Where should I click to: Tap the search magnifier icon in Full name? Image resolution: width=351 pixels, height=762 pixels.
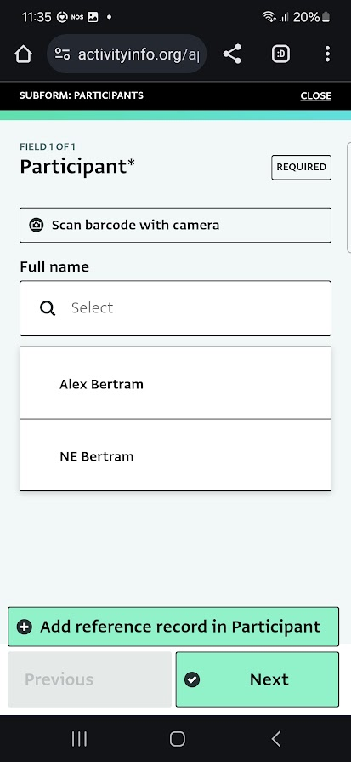48,308
